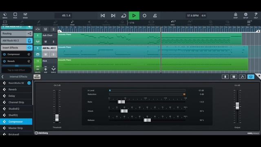Click the green Play button
261x147 pixels.
pyautogui.click(x=134, y=16)
